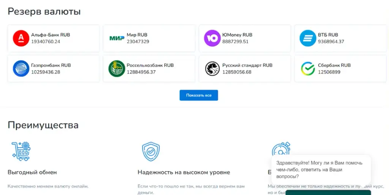Click the Преимущества heading

(43, 125)
